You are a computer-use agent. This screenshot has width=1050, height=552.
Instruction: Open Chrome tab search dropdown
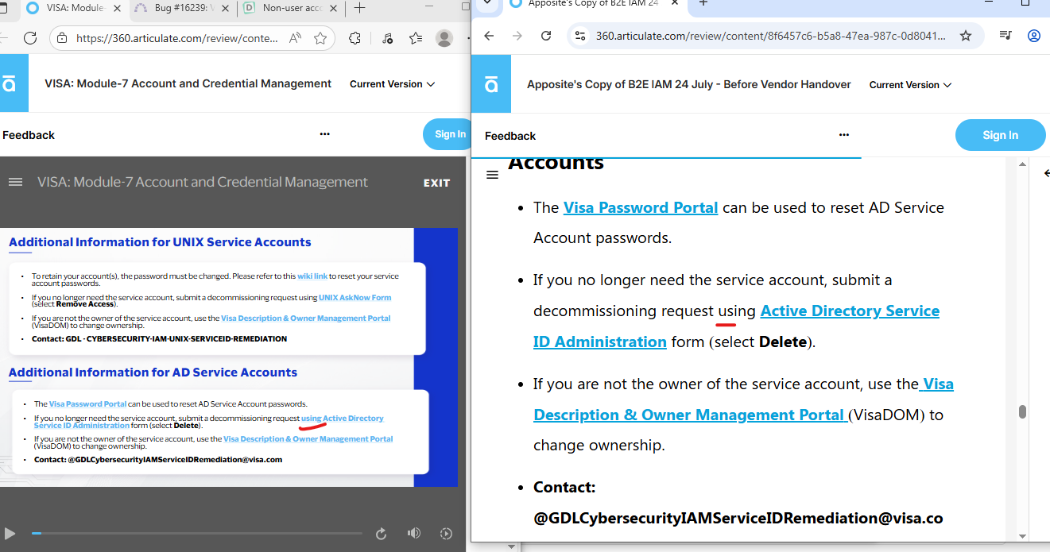[488, 3]
